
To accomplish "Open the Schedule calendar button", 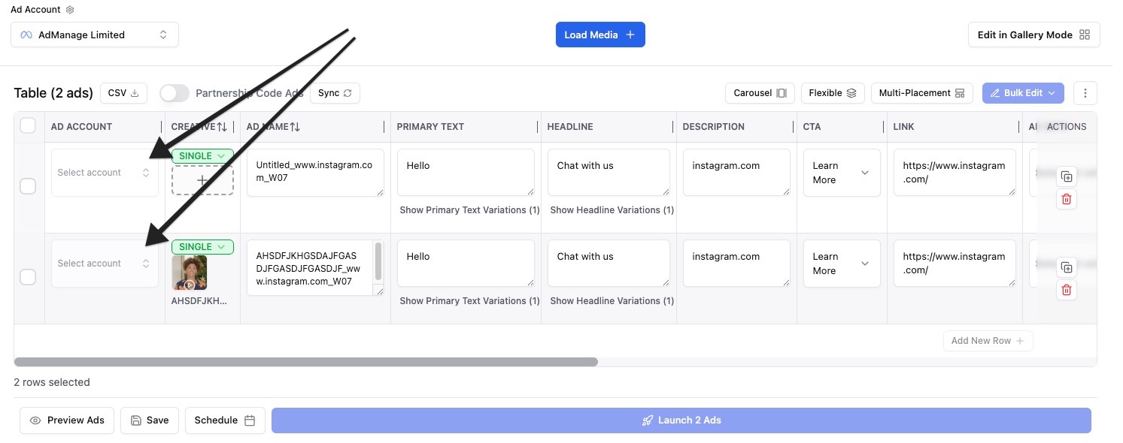I will pyautogui.click(x=225, y=420).
